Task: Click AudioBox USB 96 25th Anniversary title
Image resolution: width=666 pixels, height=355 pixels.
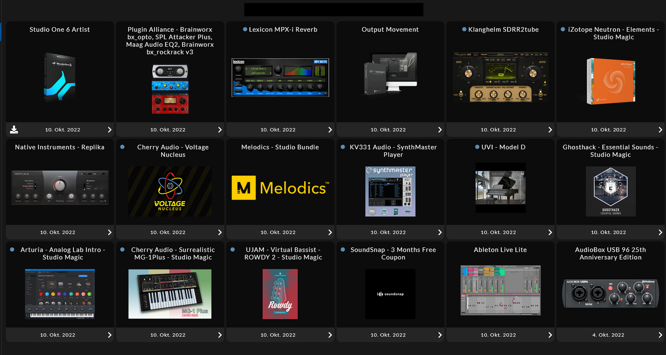Action: [x=611, y=254]
